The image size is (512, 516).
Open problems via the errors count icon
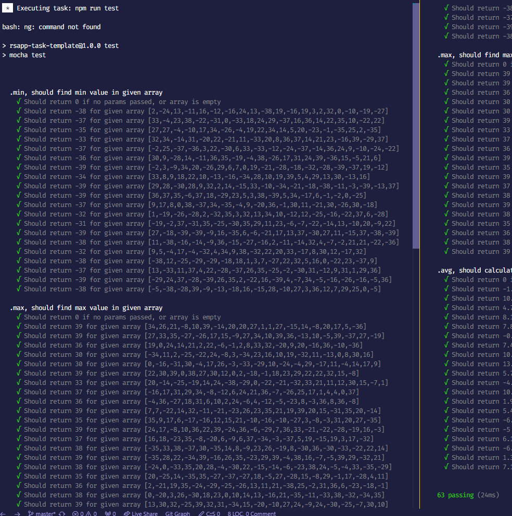78,513
